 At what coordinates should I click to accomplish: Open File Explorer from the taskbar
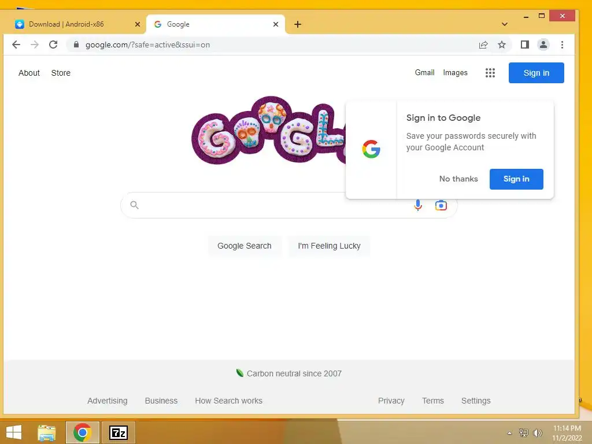tap(47, 432)
